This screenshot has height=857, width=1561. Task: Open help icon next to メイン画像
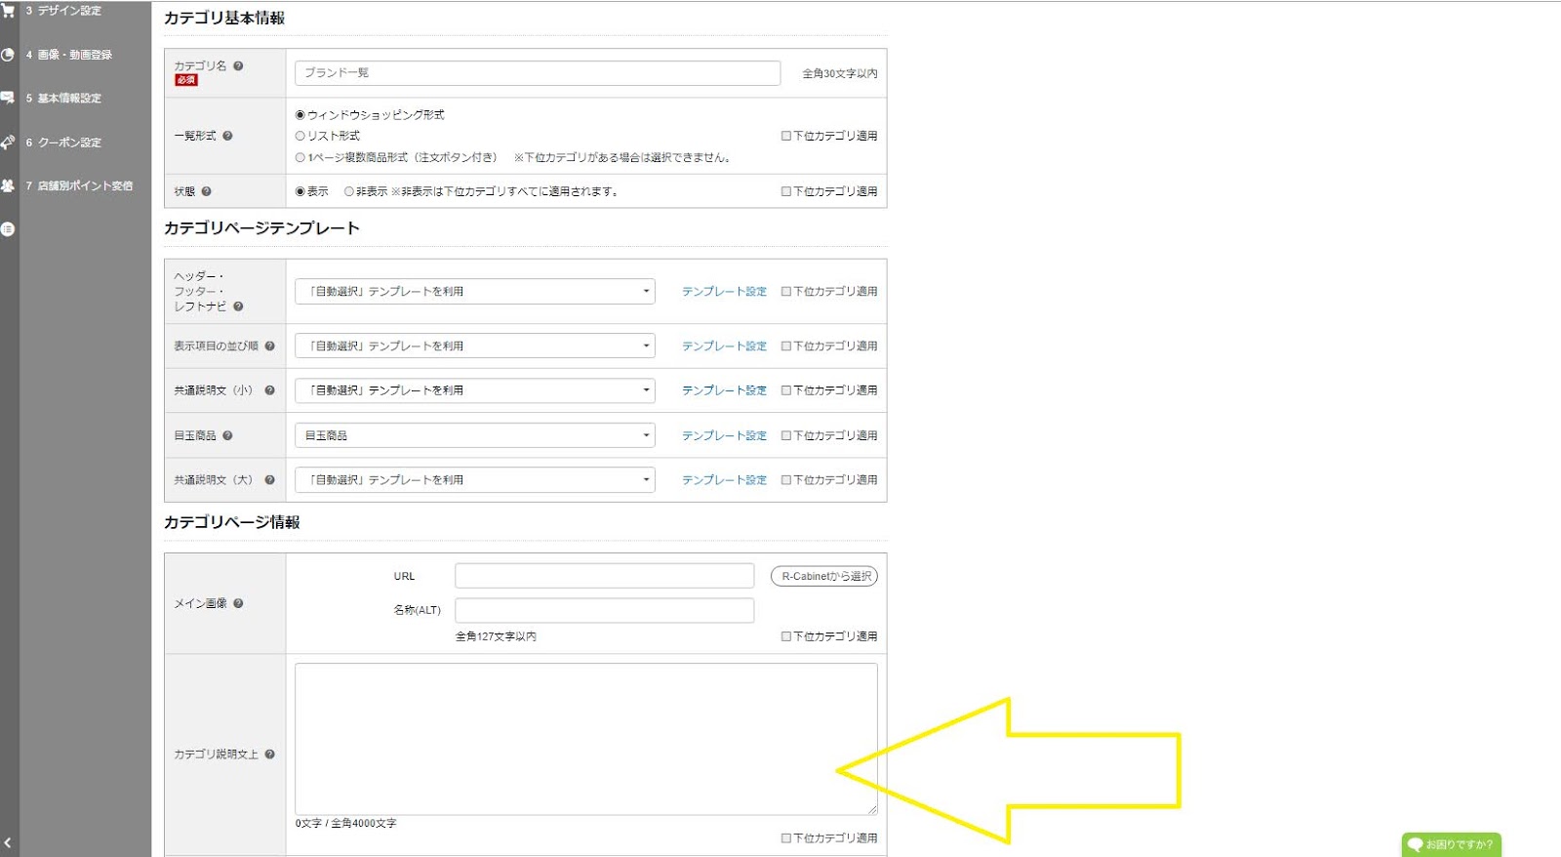(x=238, y=603)
